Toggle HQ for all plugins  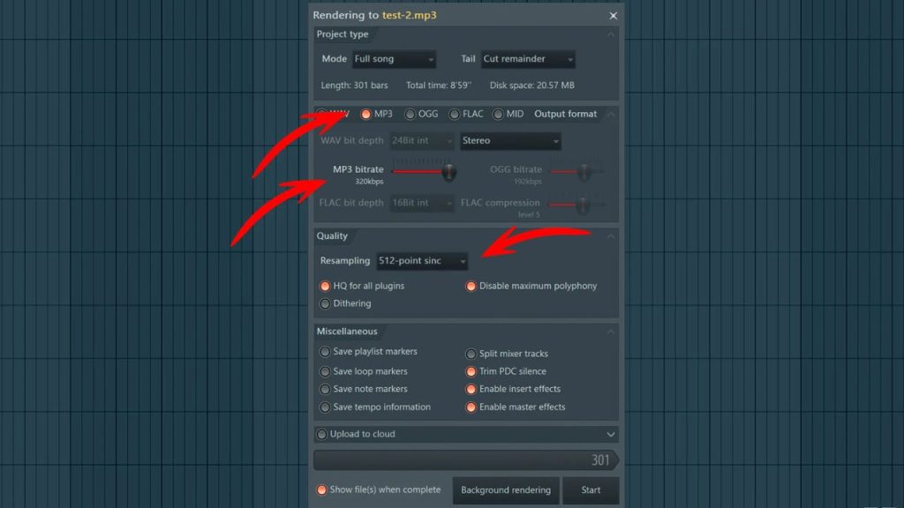pyautogui.click(x=325, y=286)
